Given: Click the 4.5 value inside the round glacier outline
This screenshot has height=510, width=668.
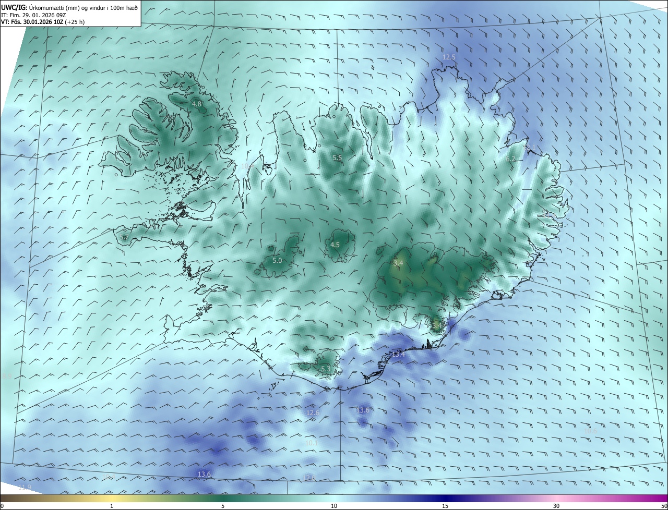Looking at the screenshot, I should (335, 245).
